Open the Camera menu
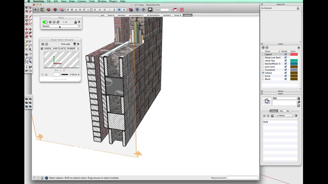This screenshot has height=184, width=328. pyautogui.click(x=82, y=1)
